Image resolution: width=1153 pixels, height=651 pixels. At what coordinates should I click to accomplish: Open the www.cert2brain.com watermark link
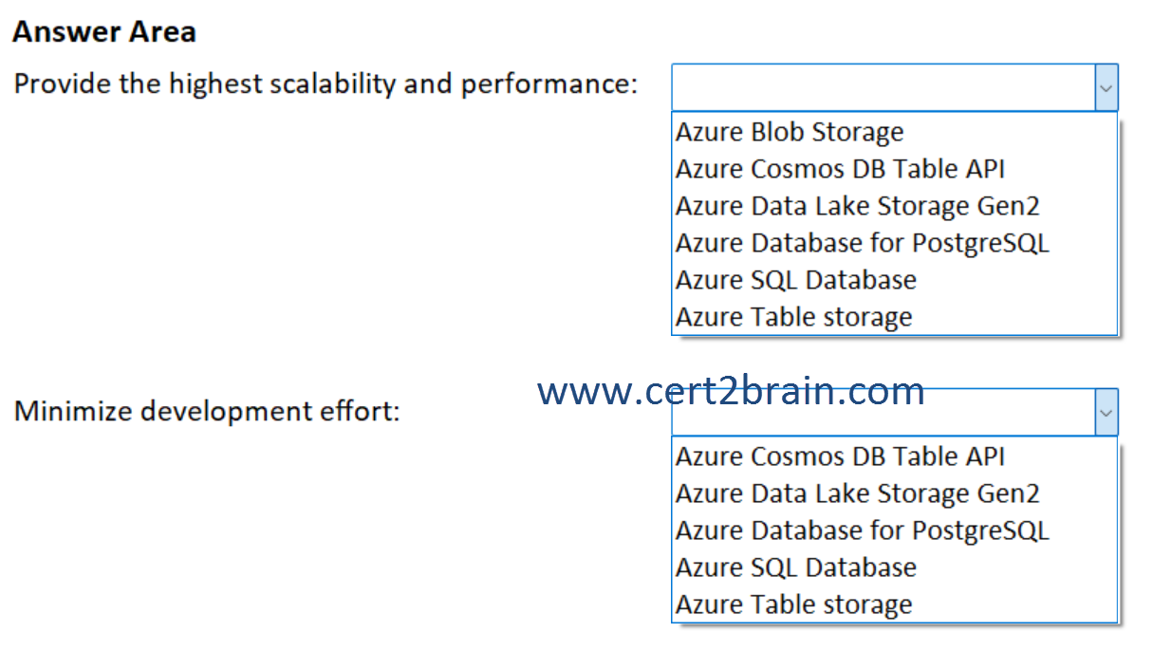(x=730, y=391)
